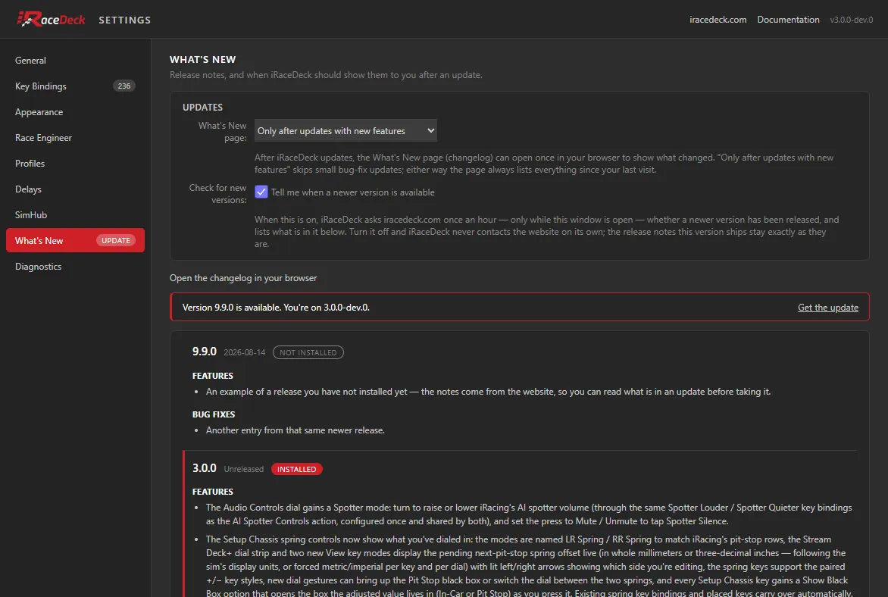Open the Profiles section

75,163
